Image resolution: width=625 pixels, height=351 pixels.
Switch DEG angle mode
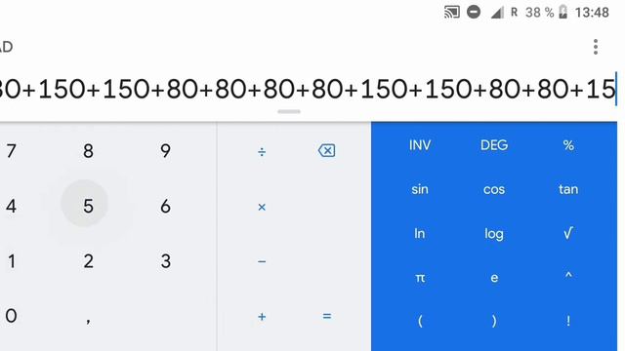(x=494, y=145)
